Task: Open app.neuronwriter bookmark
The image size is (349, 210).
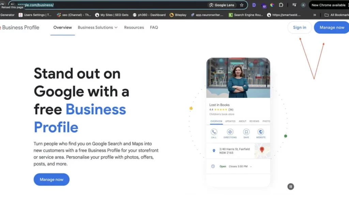Action: [207, 15]
